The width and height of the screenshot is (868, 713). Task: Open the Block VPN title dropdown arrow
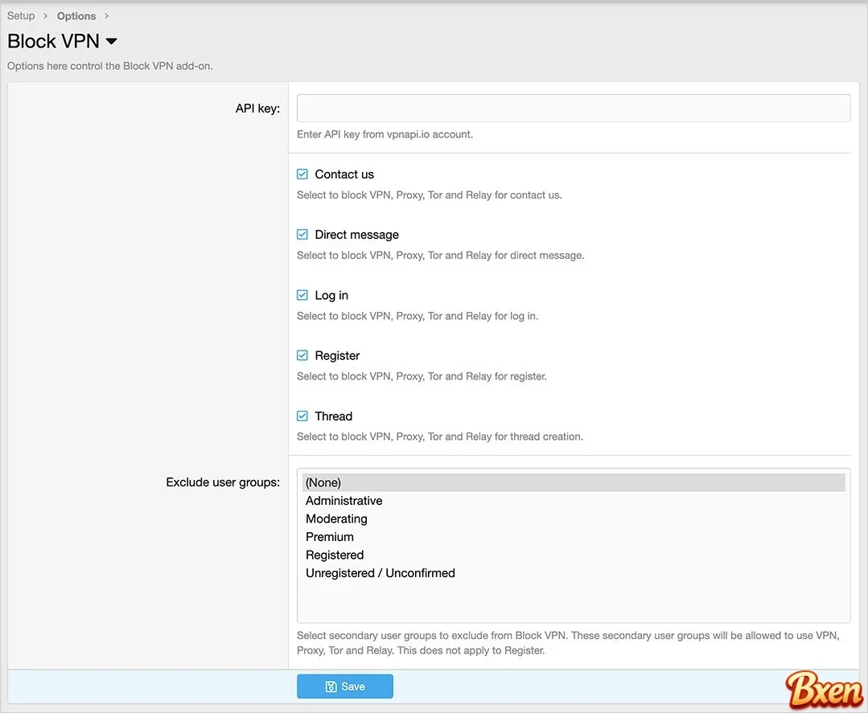coord(112,41)
